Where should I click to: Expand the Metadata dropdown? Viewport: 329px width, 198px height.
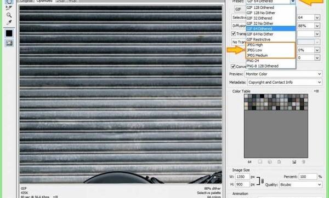point(285,82)
